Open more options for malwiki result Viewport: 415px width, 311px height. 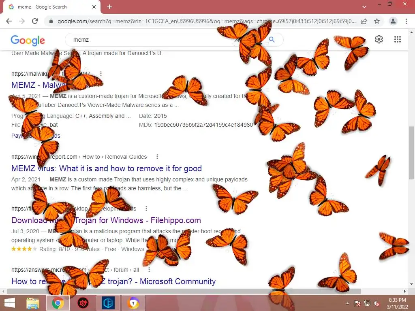click(101, 74)
